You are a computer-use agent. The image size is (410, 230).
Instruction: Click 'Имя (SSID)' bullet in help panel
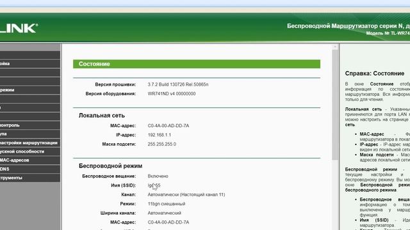[374, 220]
